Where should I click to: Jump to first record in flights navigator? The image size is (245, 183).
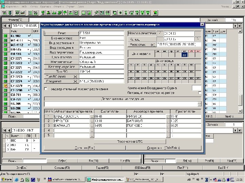click(5, 26)
